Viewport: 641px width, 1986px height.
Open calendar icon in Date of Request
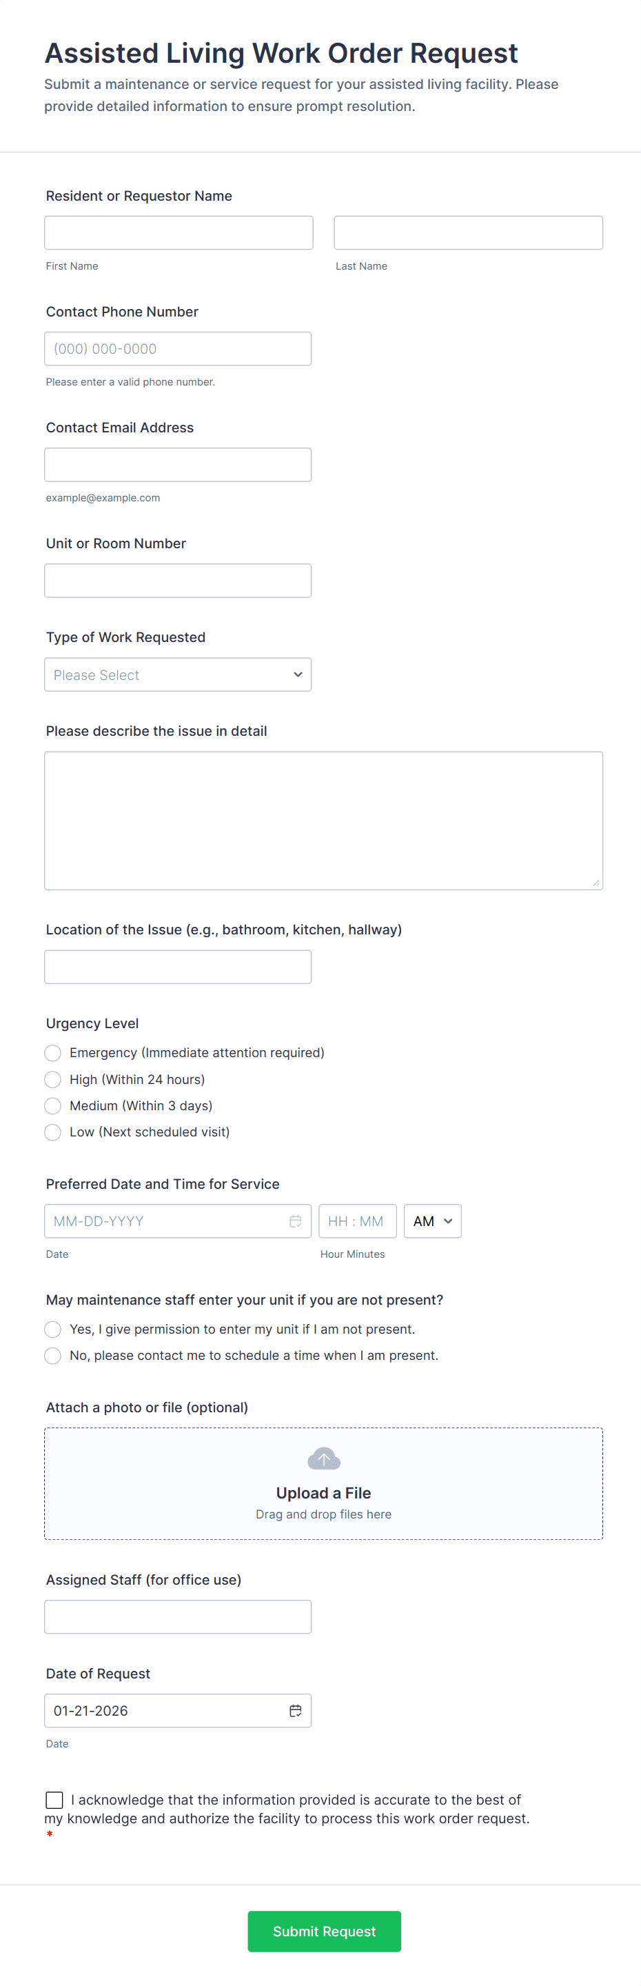click(x=295, y=1711)
